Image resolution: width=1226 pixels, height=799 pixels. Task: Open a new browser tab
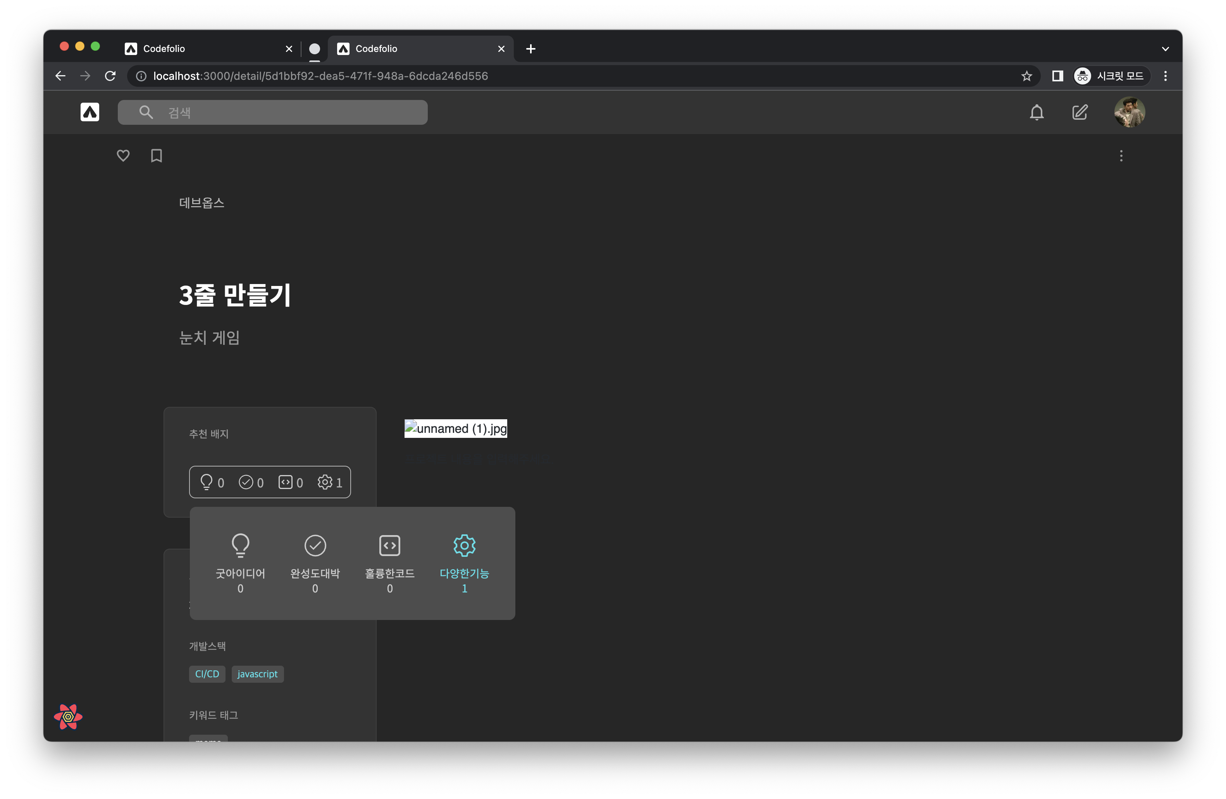(530, 49)
